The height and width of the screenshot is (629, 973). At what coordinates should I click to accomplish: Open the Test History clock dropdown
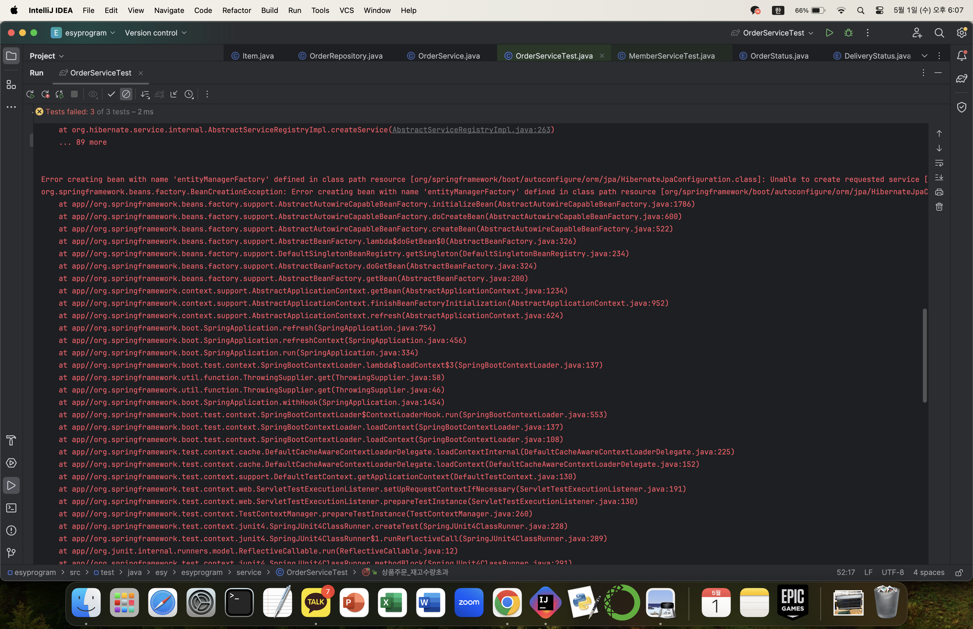click(189, 94)
